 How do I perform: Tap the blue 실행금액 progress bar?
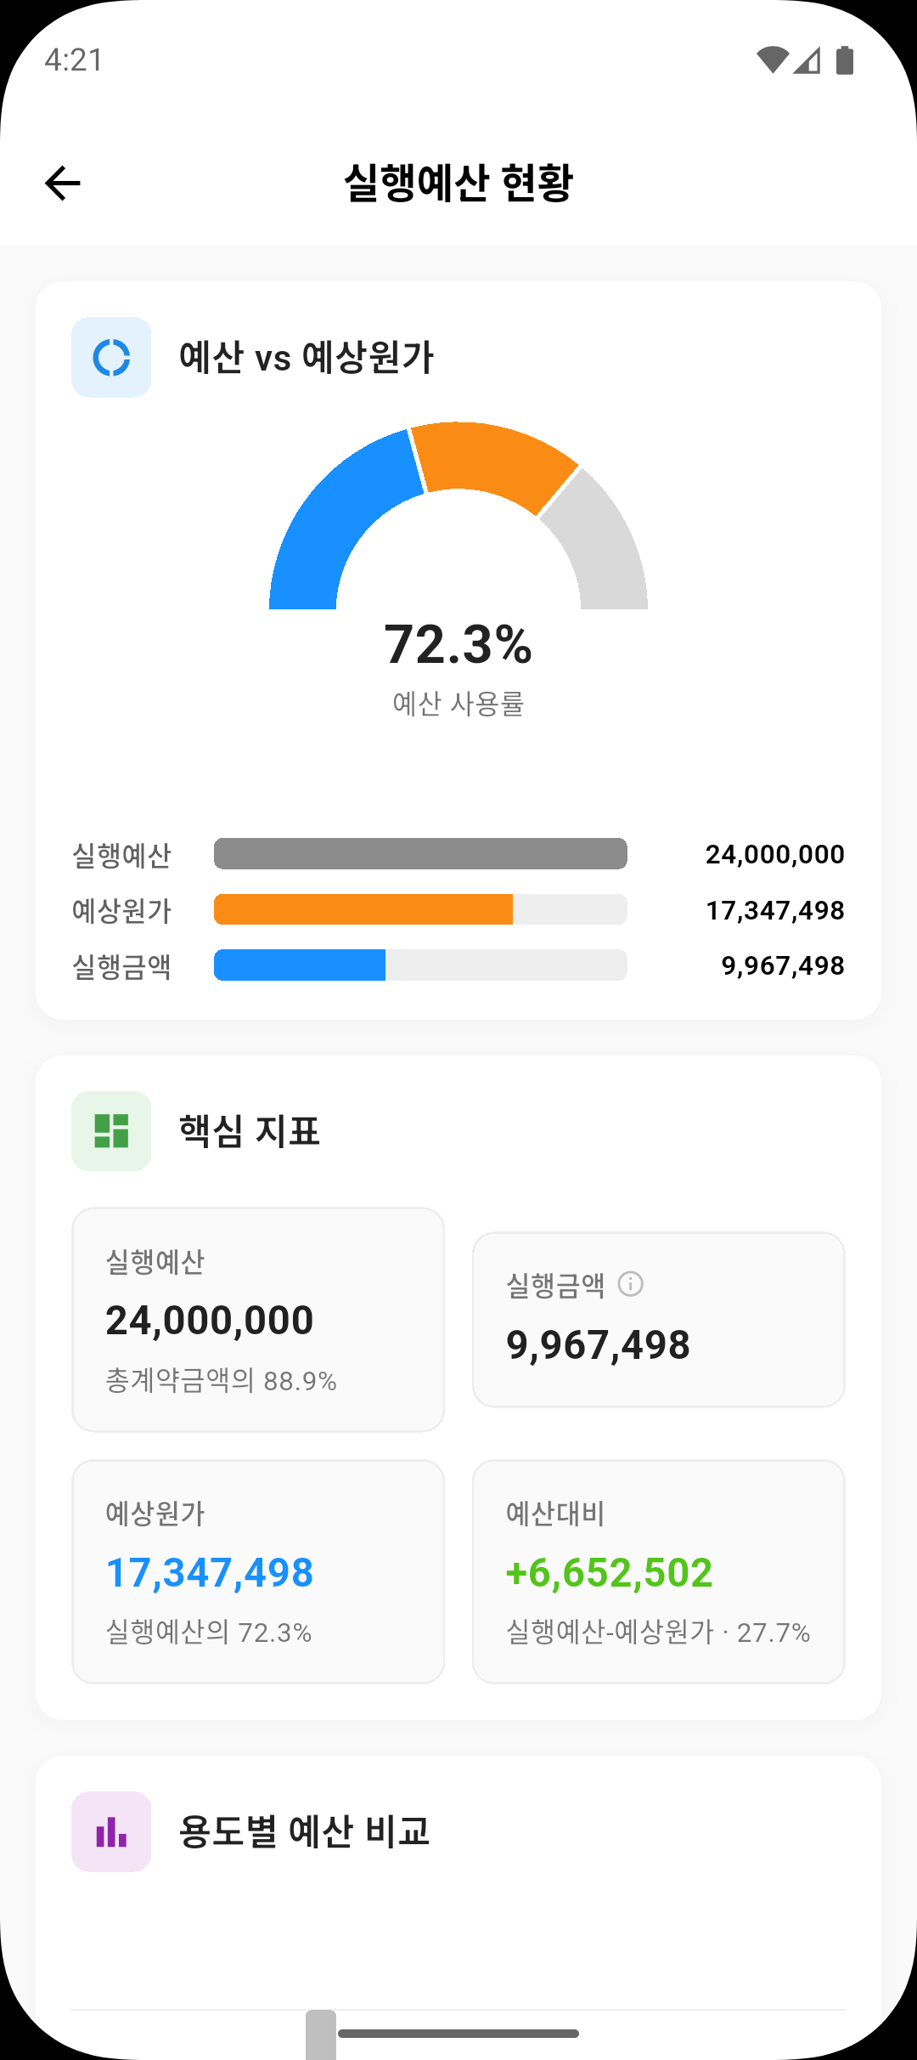(x=300, y=965)
